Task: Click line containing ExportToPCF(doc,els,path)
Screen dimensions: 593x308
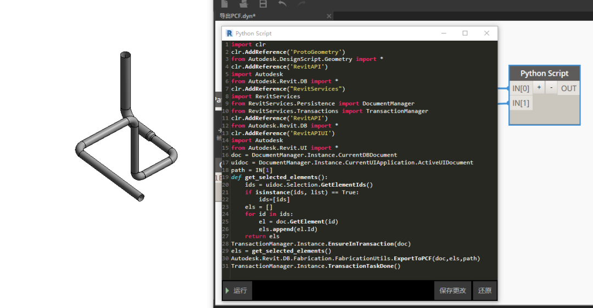Action: 355,259
